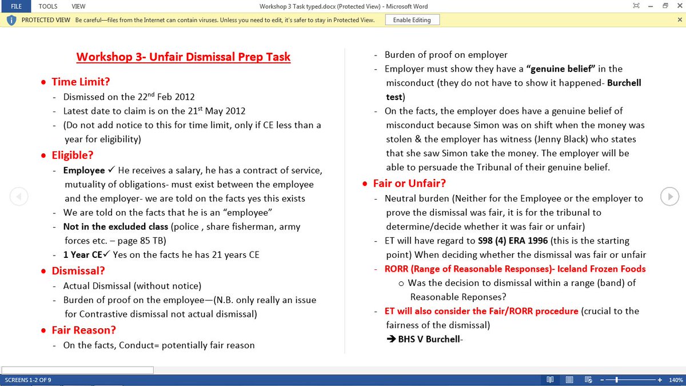Screen dimensions: 686x386
Task: Click the Protected View shield icon
Action: tap(12, 19)
